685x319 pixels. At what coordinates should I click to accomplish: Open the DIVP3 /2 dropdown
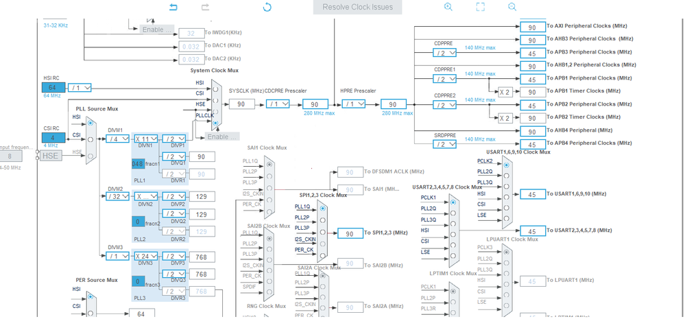(x=174, y=256)
